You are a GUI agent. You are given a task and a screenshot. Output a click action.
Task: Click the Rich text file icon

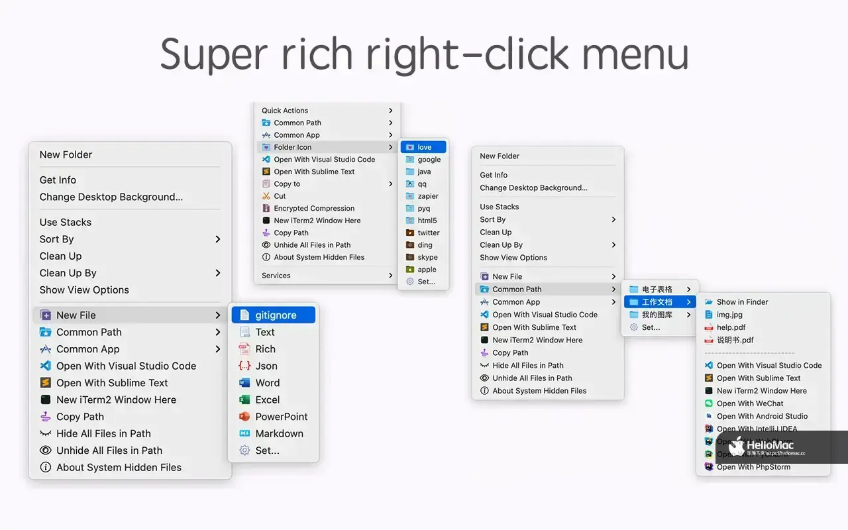(x=244, y=349)
